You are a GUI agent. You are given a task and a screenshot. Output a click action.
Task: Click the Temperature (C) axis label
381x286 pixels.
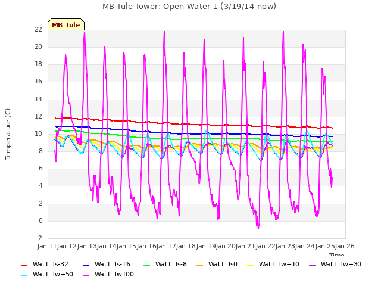[x=8, y=134]
